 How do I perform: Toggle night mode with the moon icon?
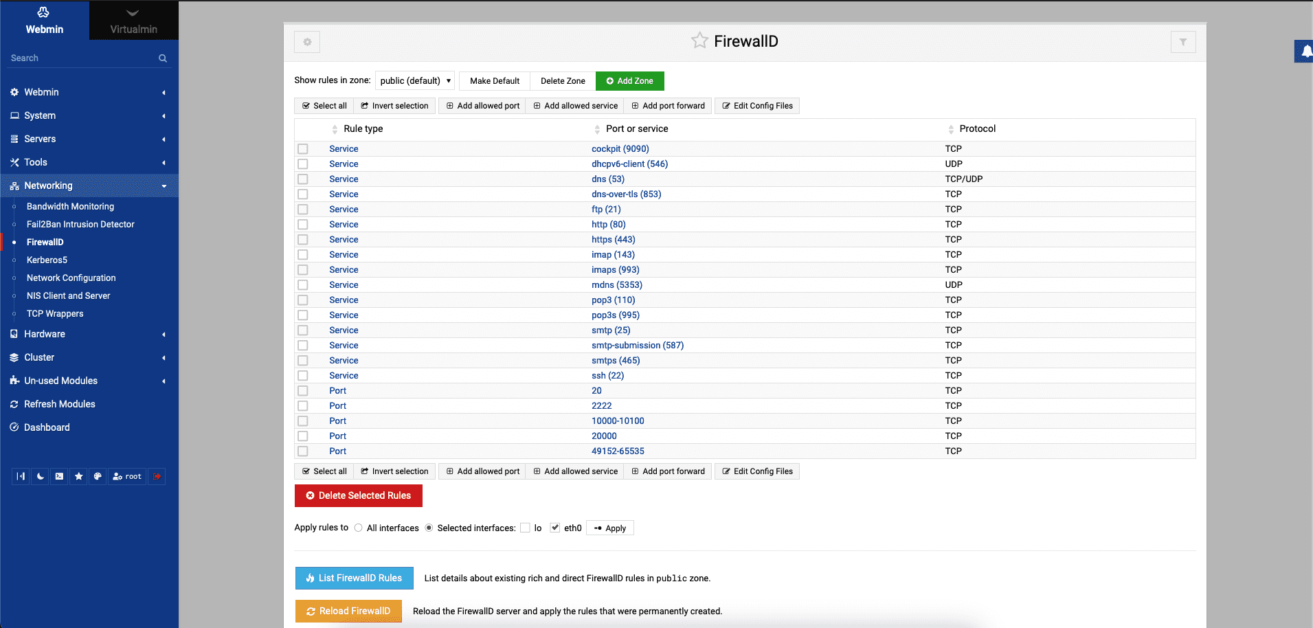[x=41, y=476]
